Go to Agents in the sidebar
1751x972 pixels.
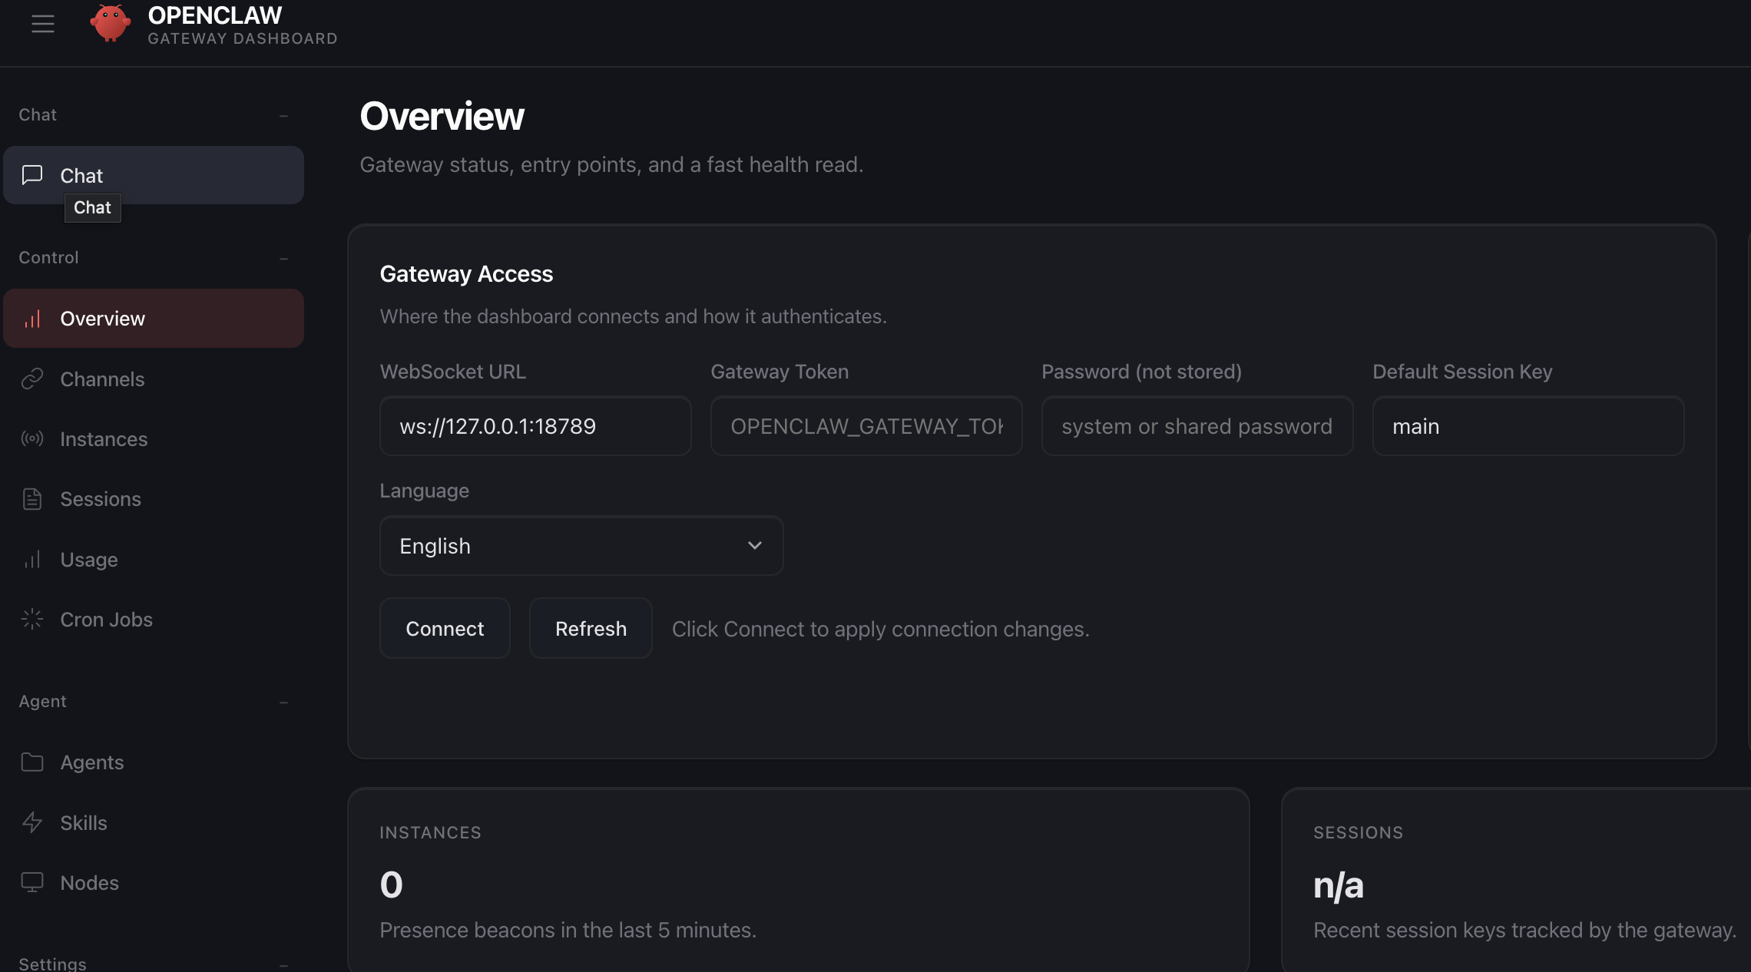coord(92,762)
